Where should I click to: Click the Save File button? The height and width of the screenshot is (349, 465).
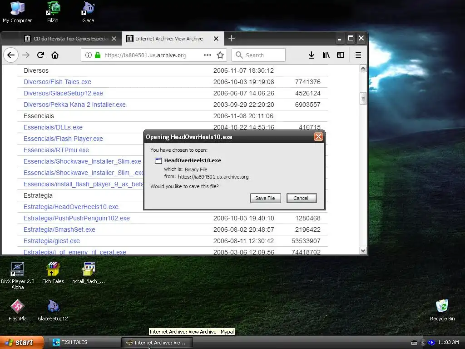tap(265, 198)
